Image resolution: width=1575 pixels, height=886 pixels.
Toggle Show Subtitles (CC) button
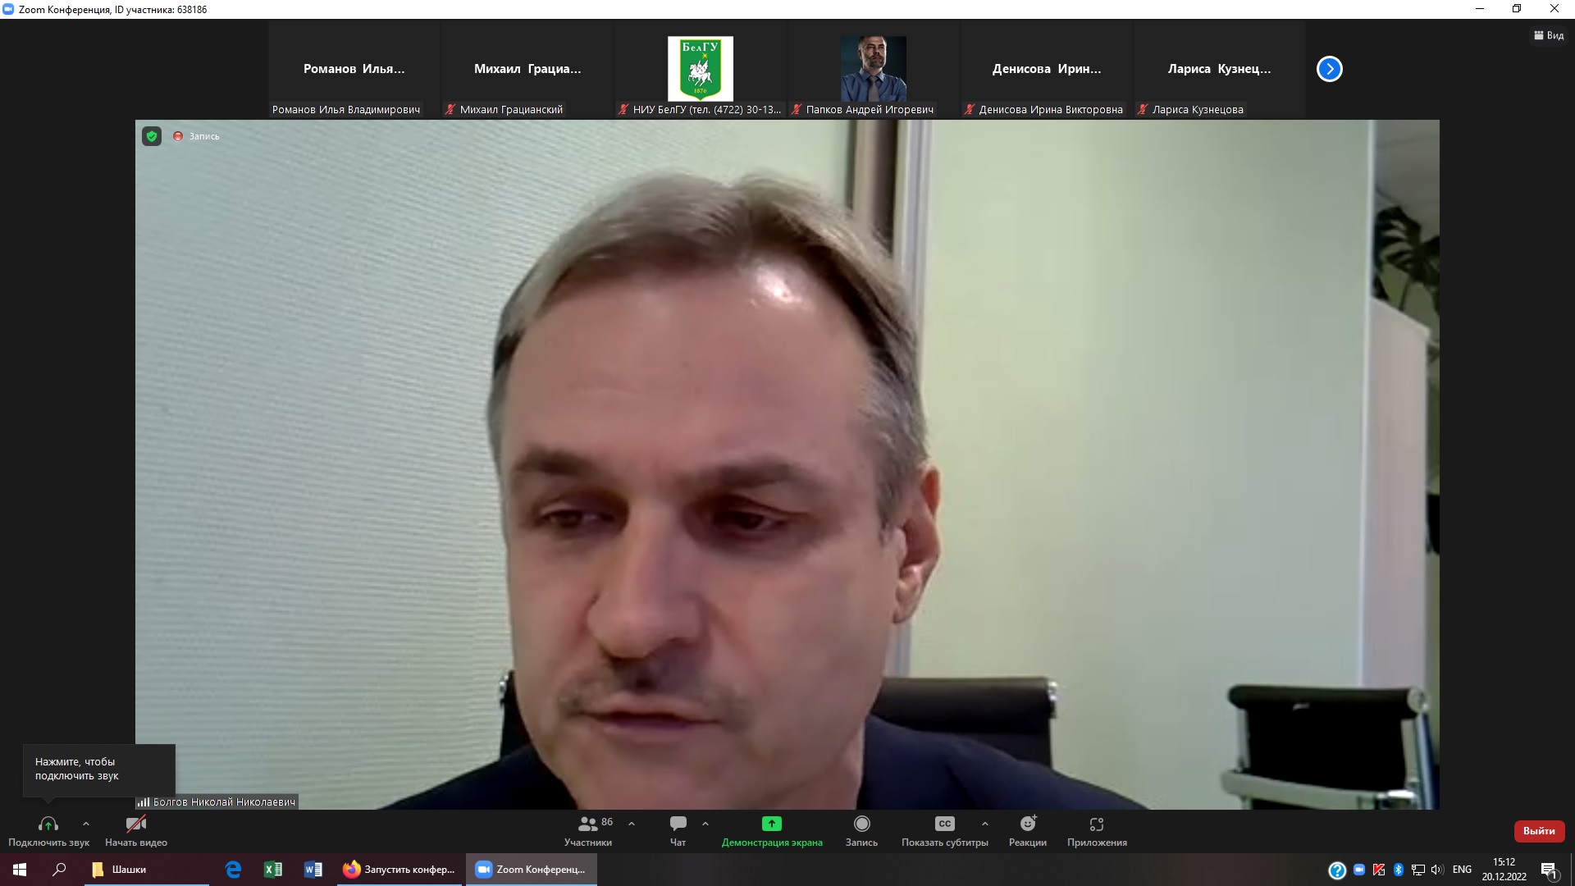click(x=944, y=824)
